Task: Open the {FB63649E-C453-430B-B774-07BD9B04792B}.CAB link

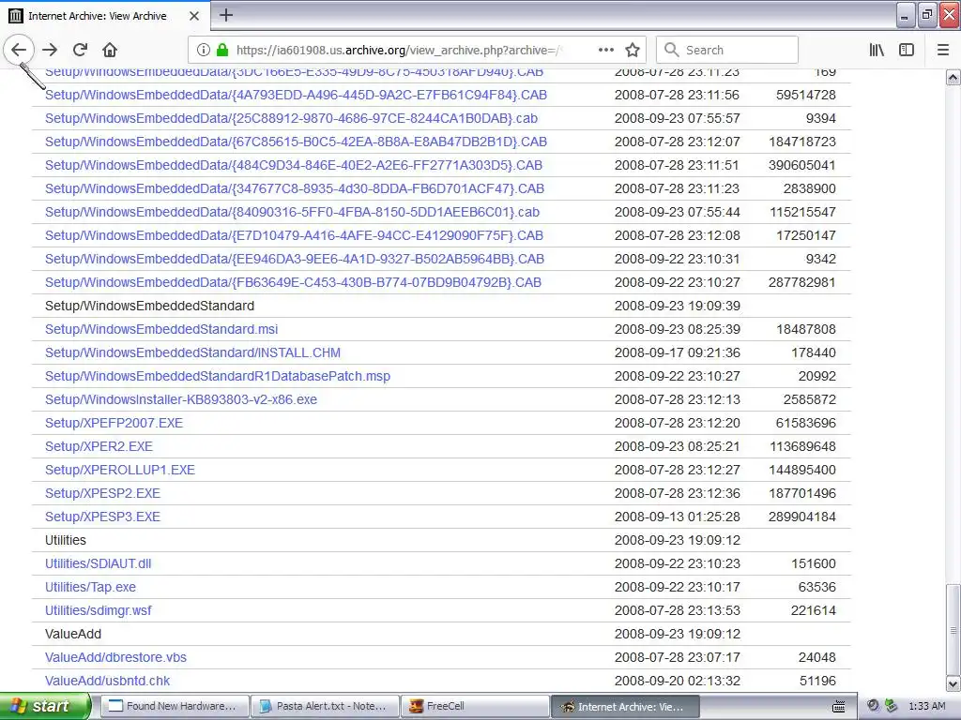Action: (293, 282)
